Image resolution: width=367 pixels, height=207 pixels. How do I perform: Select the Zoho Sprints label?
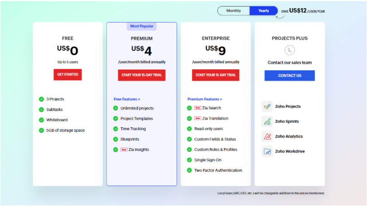click(287, 121)
